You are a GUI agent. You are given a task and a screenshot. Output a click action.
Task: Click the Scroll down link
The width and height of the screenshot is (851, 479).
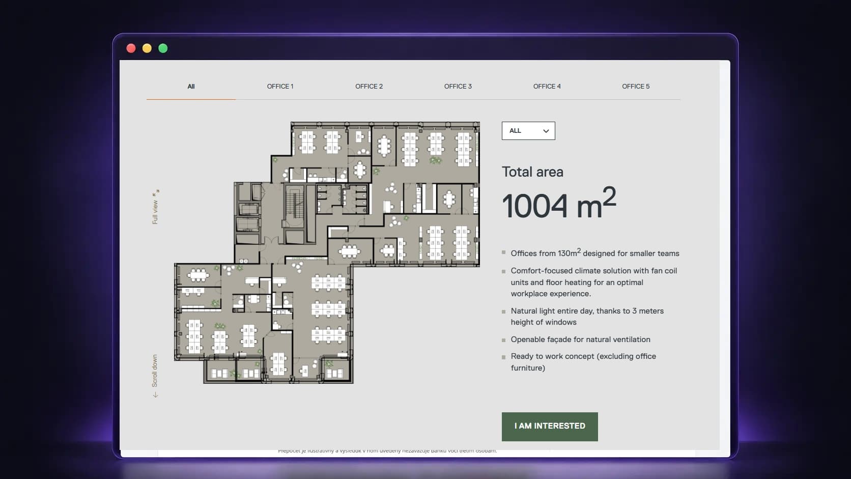point(155,376)
